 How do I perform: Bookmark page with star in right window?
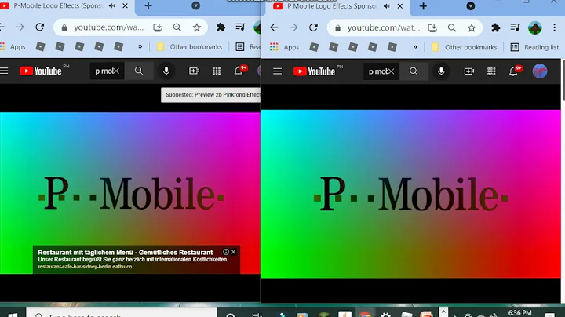472,27
